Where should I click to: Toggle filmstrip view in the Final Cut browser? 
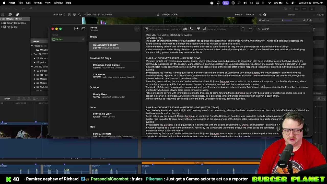pos(74,15)
